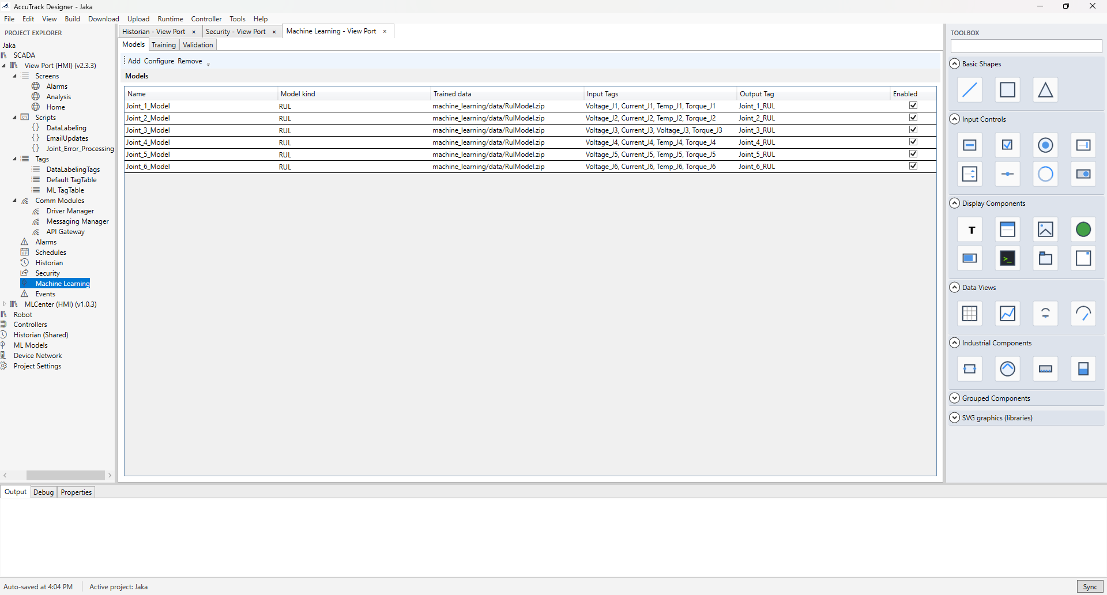
Task: Click the Historian clock icon in tree
Action: (x=25, y=263)
